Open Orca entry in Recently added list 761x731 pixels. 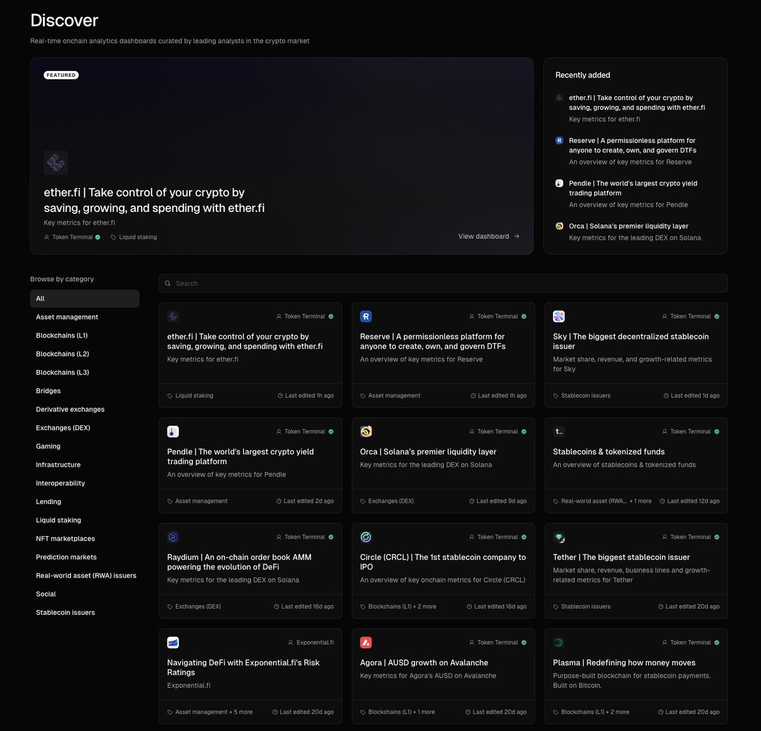pos(628,232)
